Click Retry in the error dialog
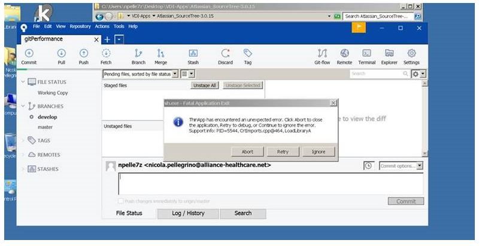The image size is (485, 246). point(283,152)
